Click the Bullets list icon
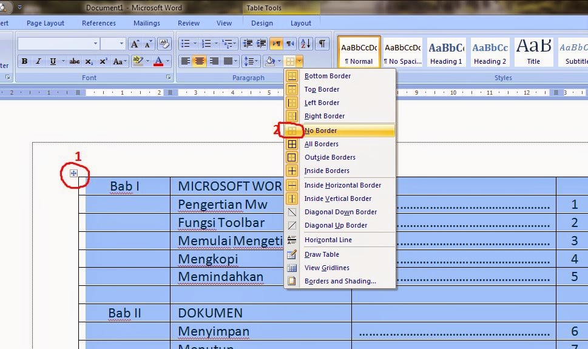 [186, 44]
